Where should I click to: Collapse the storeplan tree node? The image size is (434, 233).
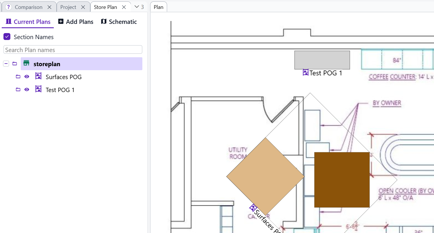6,64
